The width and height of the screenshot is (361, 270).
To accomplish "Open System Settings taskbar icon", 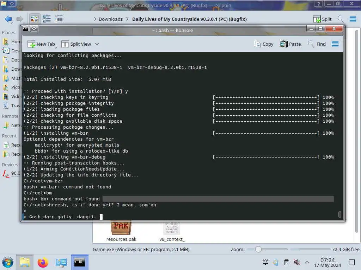I will coord(61,262).
